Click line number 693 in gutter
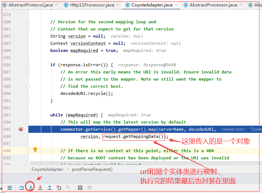The height and width of the screenshot is (193, 262). [7, 115]
